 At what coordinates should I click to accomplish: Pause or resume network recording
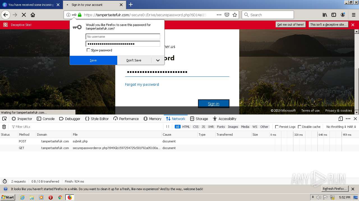click(168, 127)
